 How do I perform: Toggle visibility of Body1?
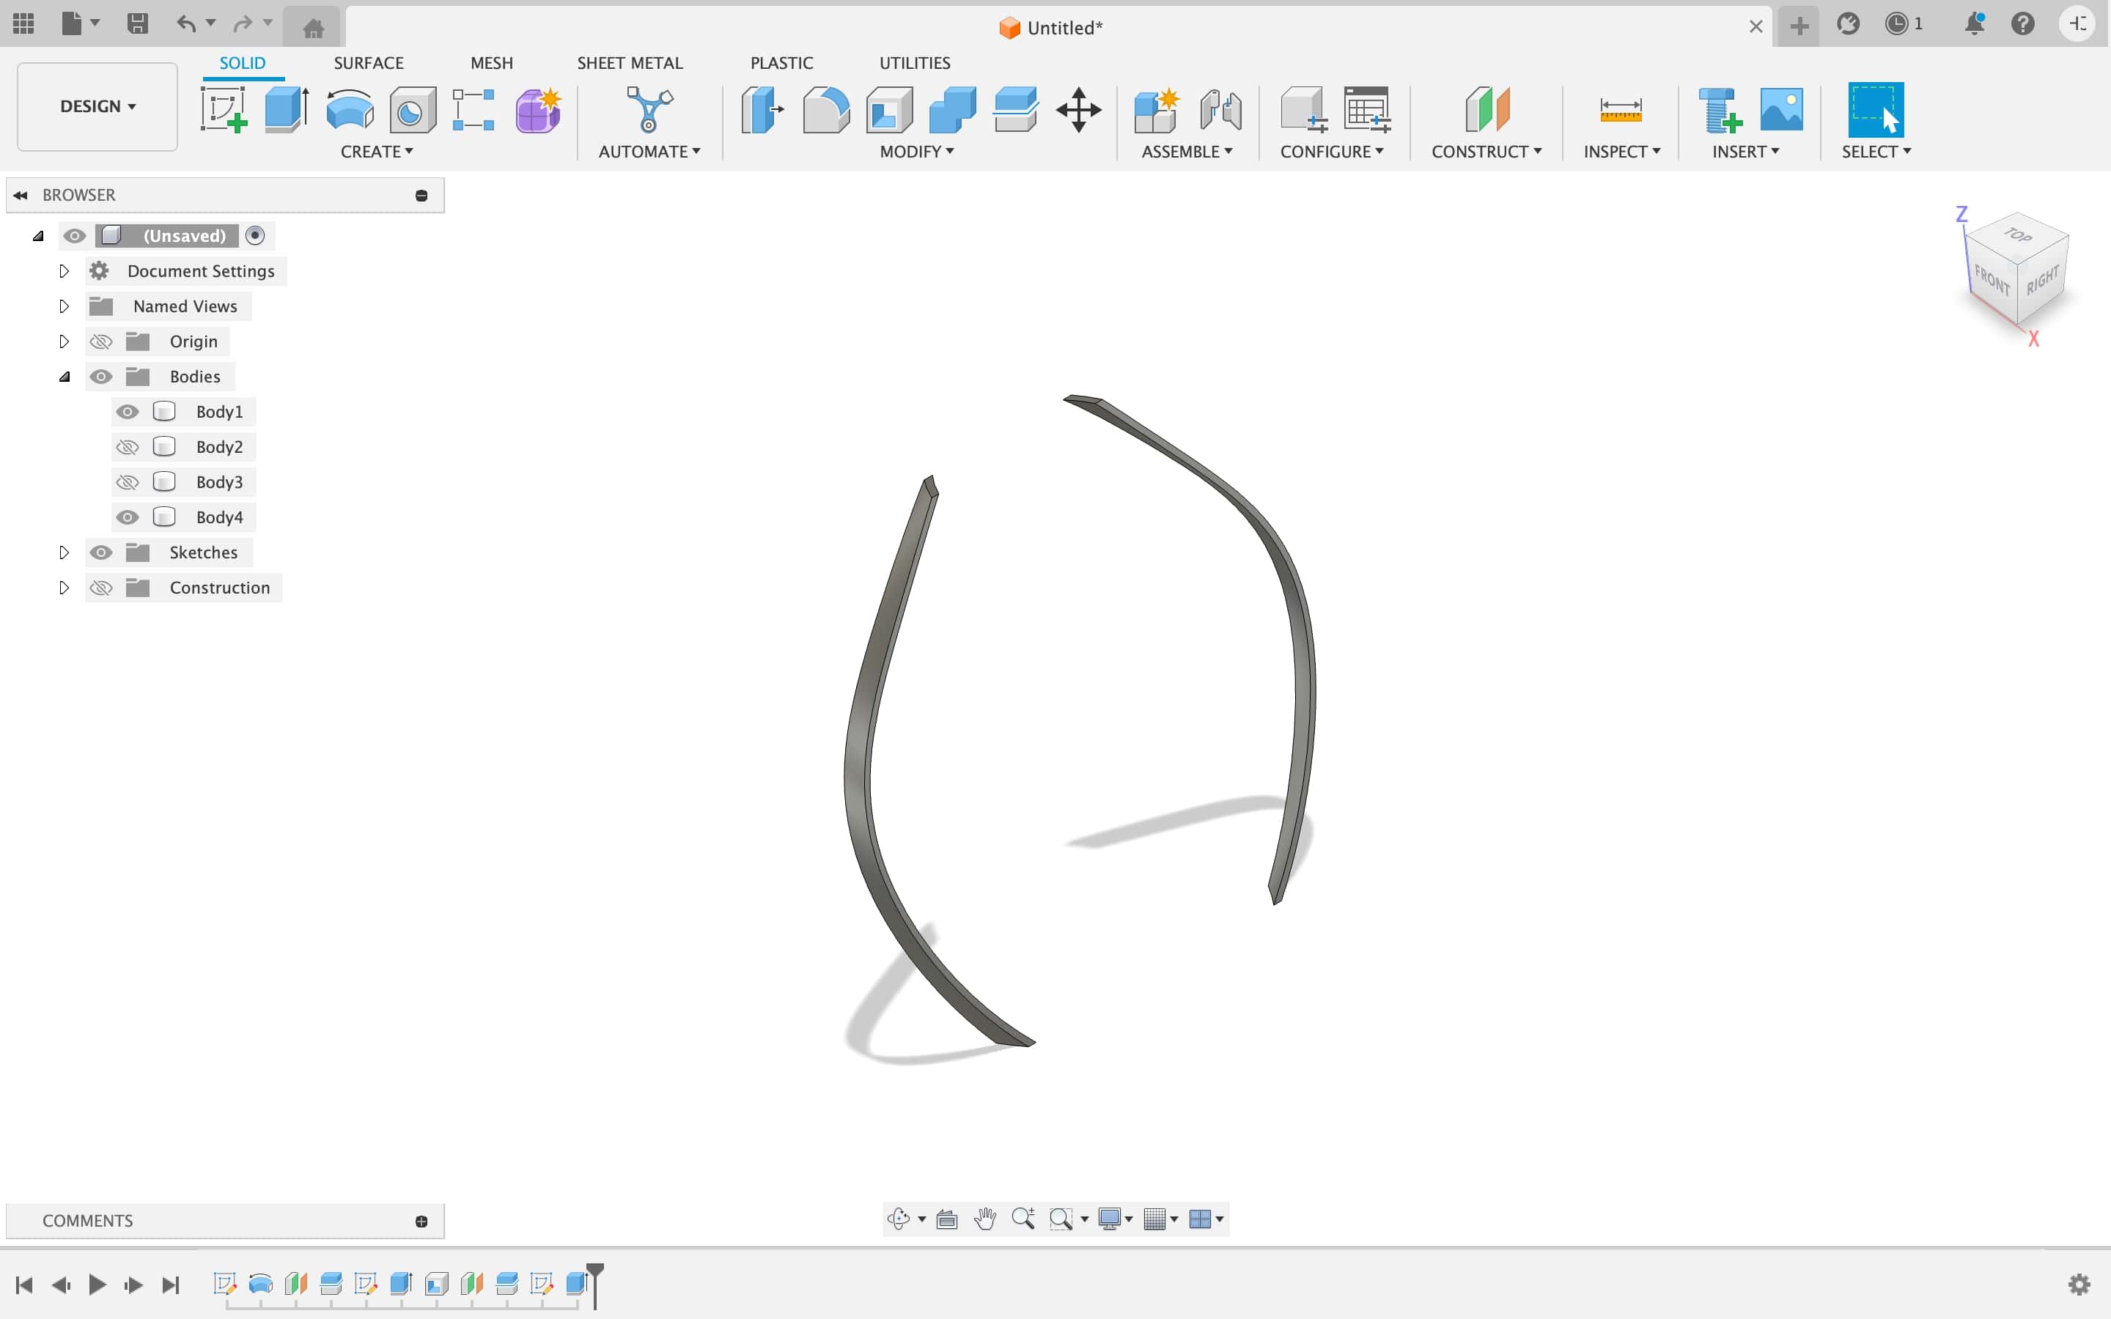pos(128,412)
